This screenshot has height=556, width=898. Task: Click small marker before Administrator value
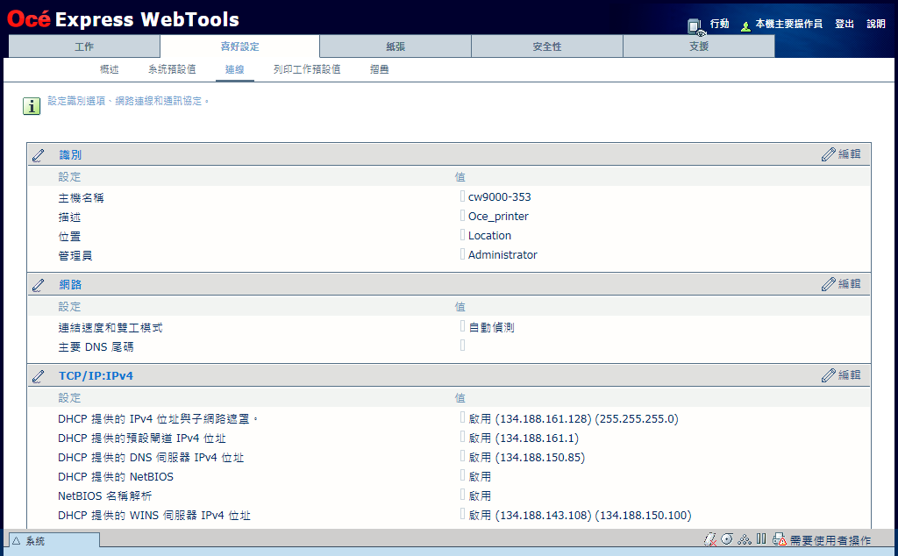[x=463, y=253]
